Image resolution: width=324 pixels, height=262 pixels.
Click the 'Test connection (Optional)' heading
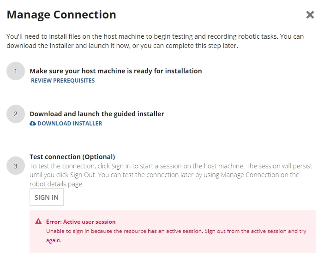pyautogui.click(x=72, y=157)
